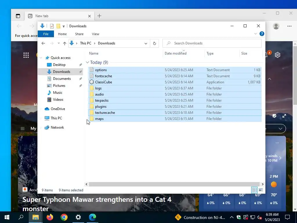Go back with the Explorer back arrow
297x223 pixels.
[x=43, y=43]
